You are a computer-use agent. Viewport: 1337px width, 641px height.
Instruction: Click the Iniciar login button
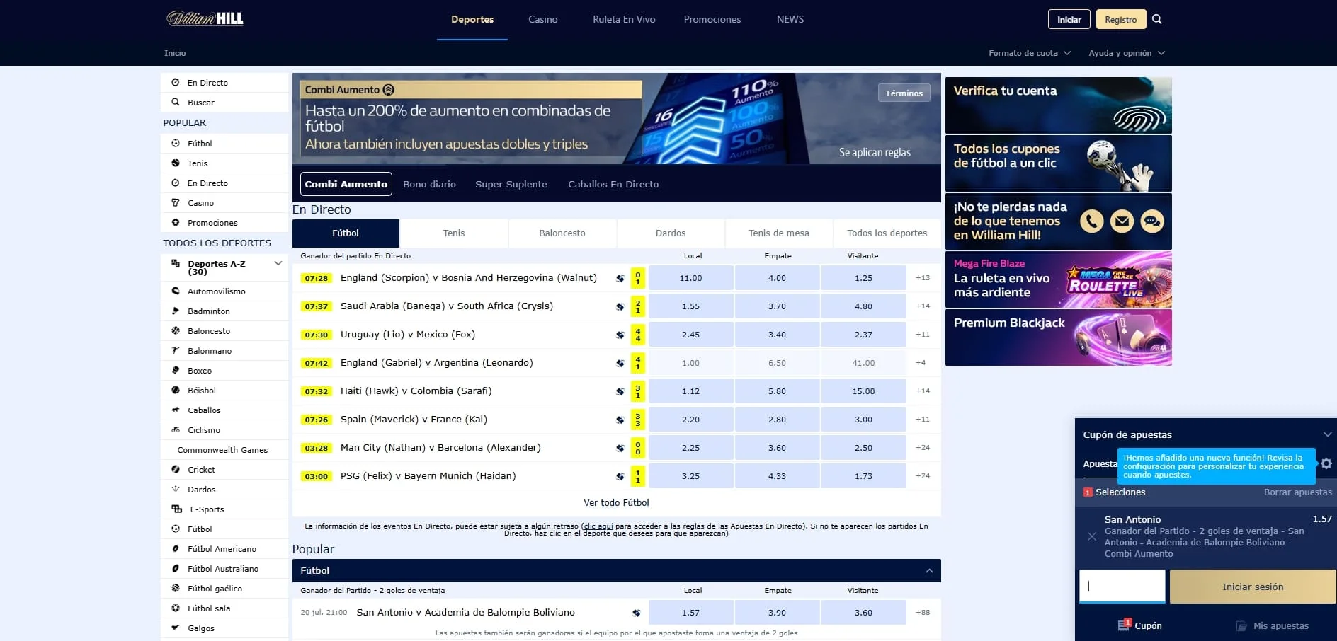tap(1069, 20)
